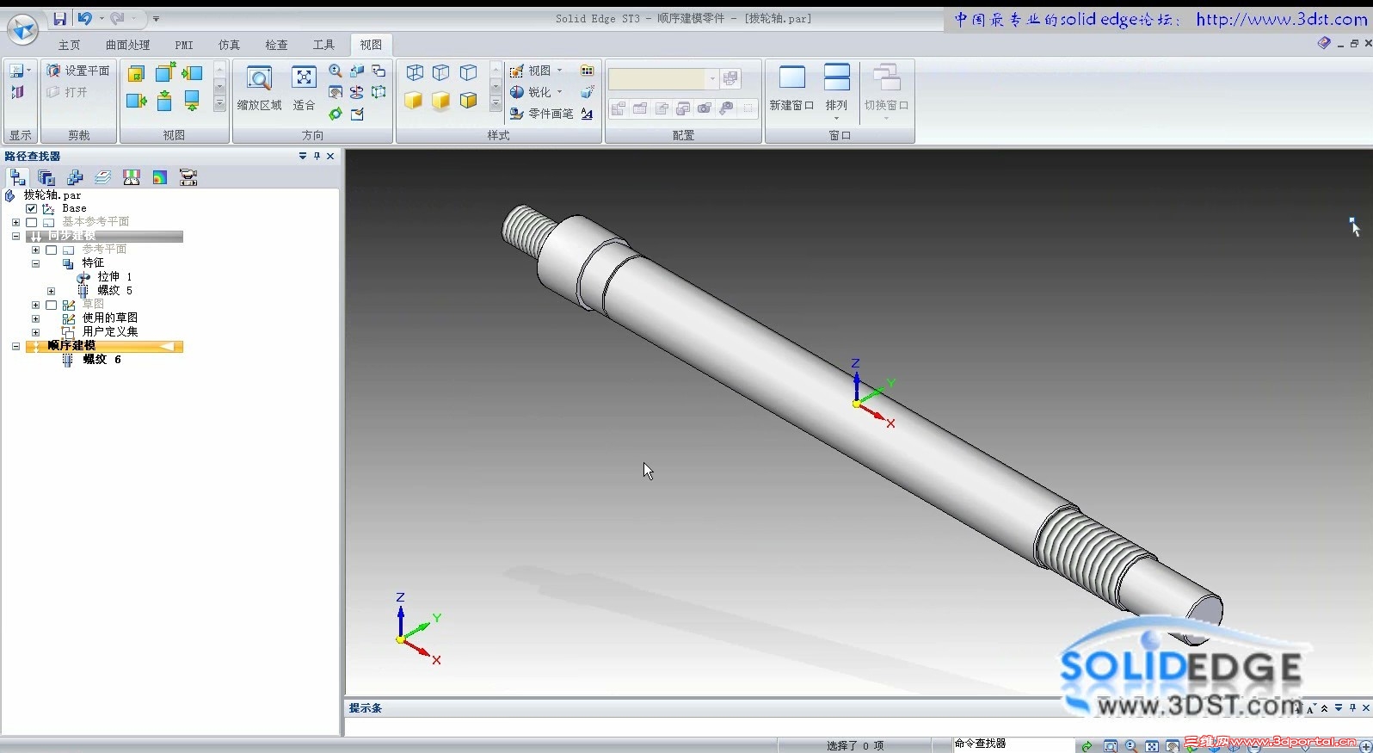
Task: Click the green refresh icon in 方向 group
Action: [x=336, y=114]
